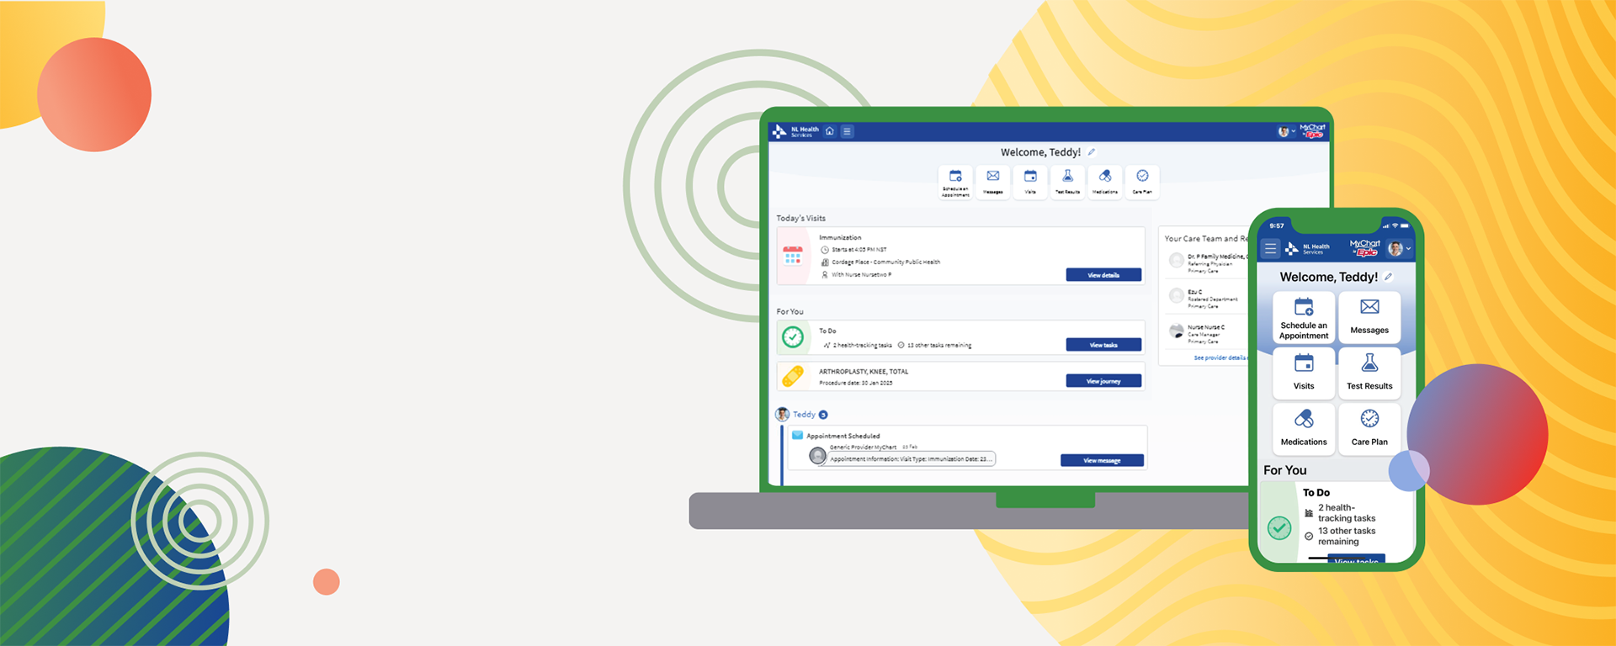Edit welcome name using pencil icon on laptop
1616x646 pixels.
pos(1092,152)
